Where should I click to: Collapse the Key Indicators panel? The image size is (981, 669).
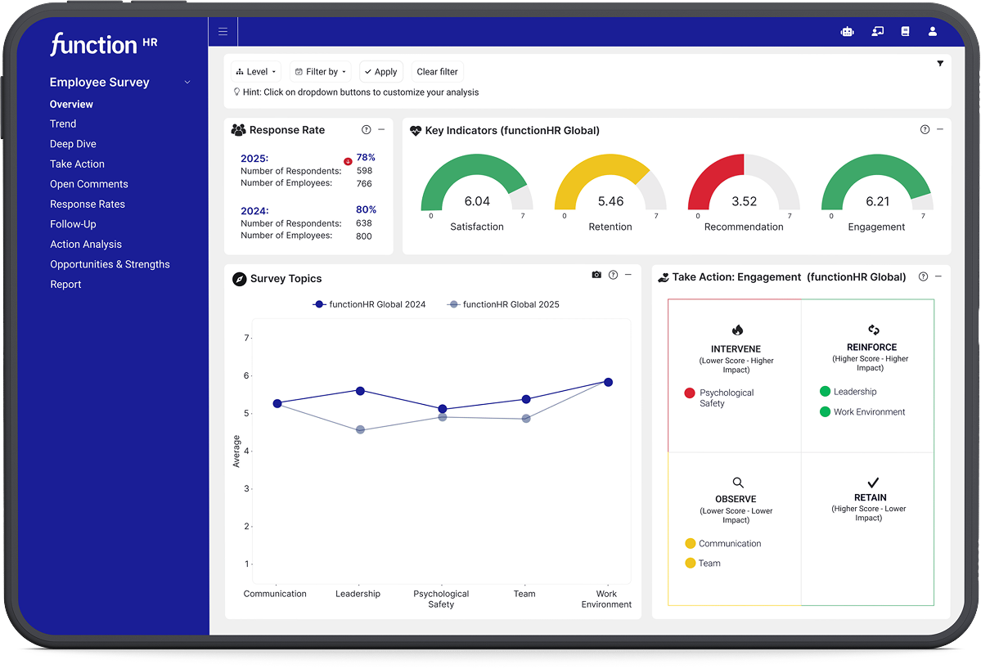(940, 129)
